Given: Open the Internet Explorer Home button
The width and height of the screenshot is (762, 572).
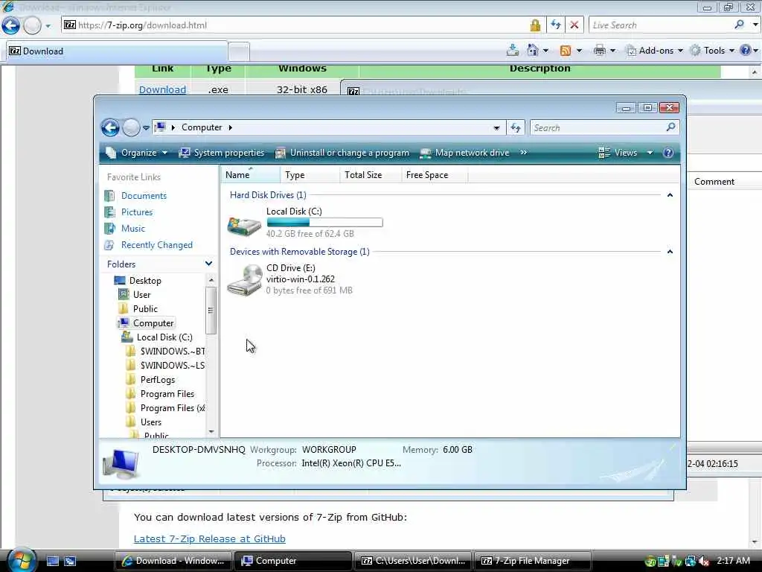Looking at the screenshot, I should pos(533,50).
